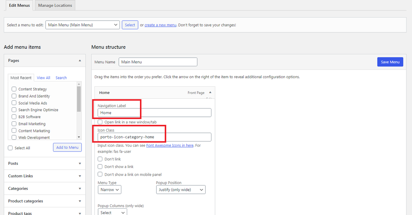Check the Content Strategy page
412x215 pixels.
pyautogui.click(x=14, y=89)
